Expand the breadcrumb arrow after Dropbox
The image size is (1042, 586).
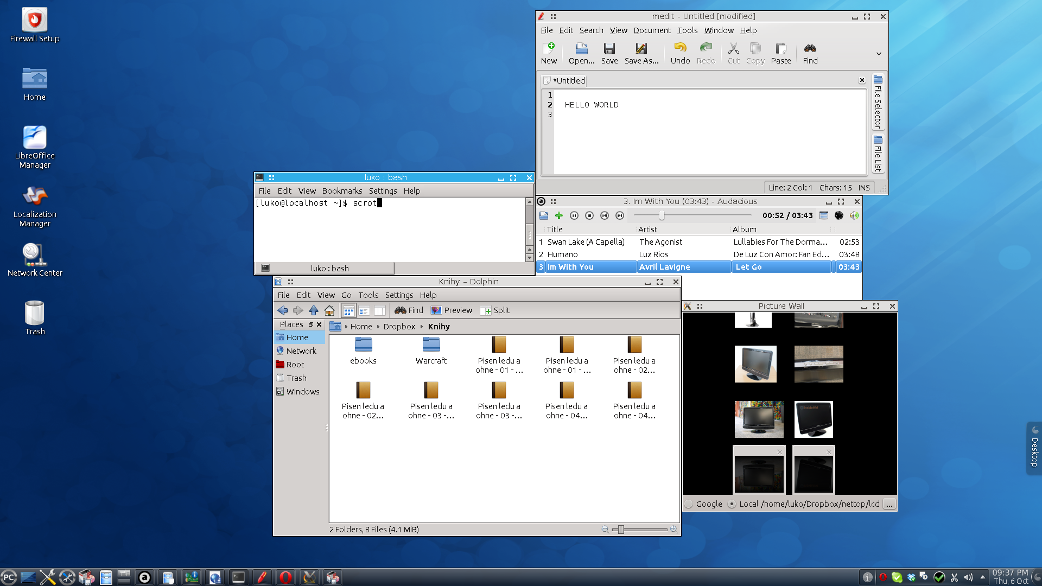click(421, 327)
